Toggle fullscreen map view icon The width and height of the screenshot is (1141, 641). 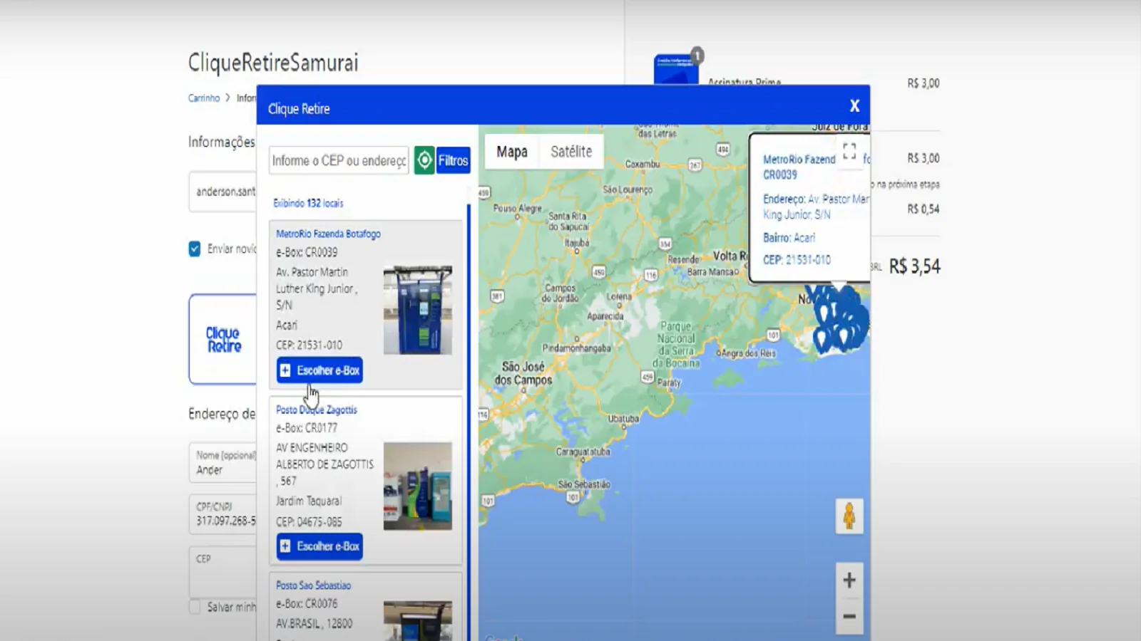point(849,151)
